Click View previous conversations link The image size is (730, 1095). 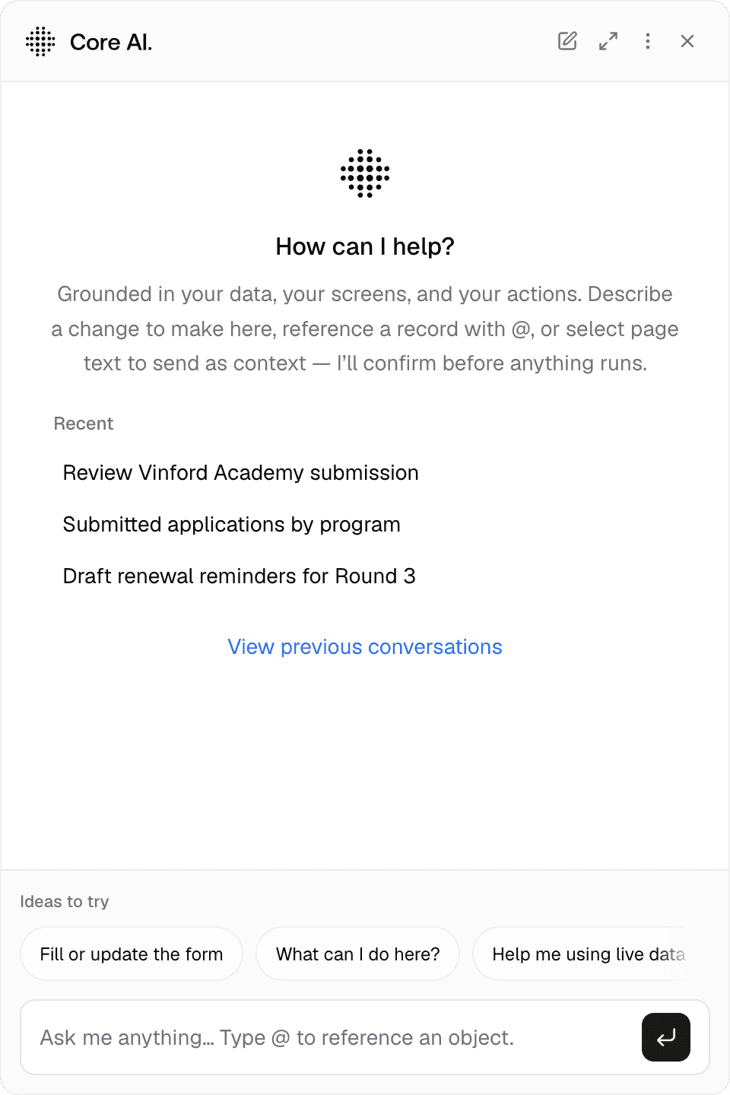pyautogui.click(x=365, y=647)
